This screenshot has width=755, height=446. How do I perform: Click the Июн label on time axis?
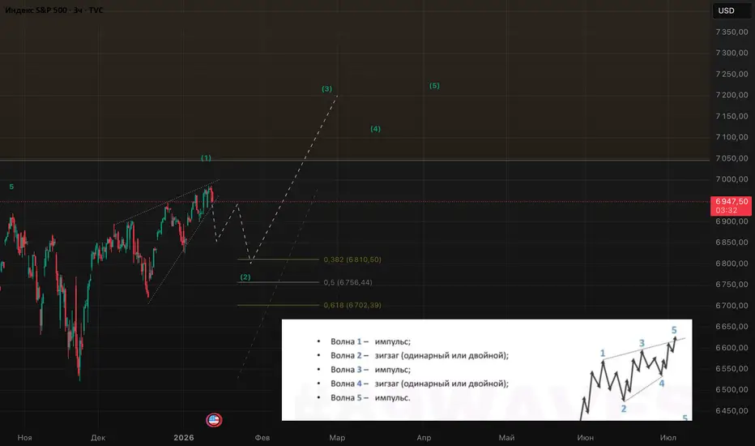[x=586, y=437]
